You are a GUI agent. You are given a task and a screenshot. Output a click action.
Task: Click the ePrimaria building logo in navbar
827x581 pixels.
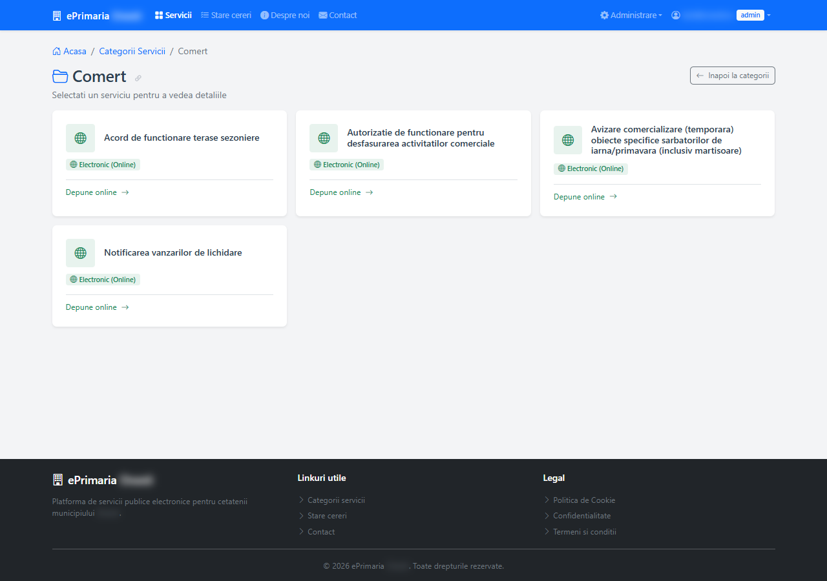click(57, 15)
